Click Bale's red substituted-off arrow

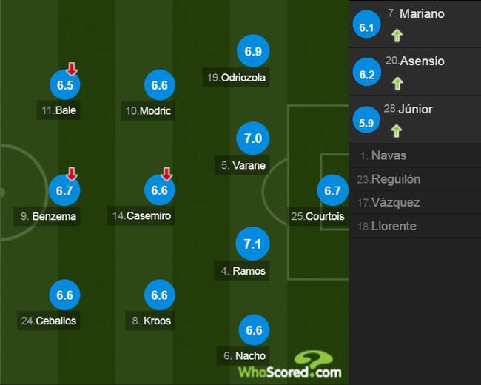pos(72,69)
